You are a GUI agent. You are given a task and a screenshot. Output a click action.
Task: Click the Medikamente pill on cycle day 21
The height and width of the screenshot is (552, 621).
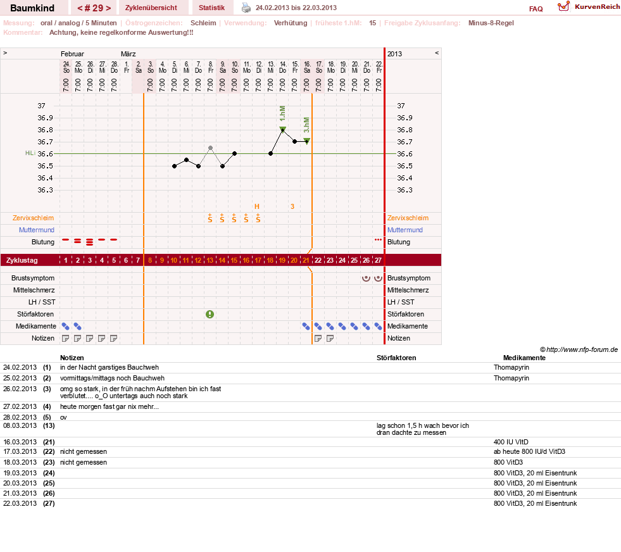[x=306, y=326]
